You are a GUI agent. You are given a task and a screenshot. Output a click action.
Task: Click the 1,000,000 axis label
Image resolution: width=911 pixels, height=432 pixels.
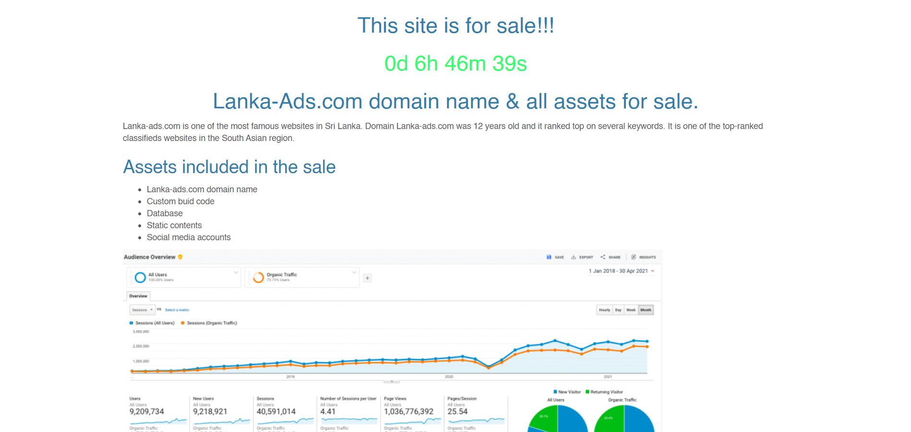coord(141,361)
